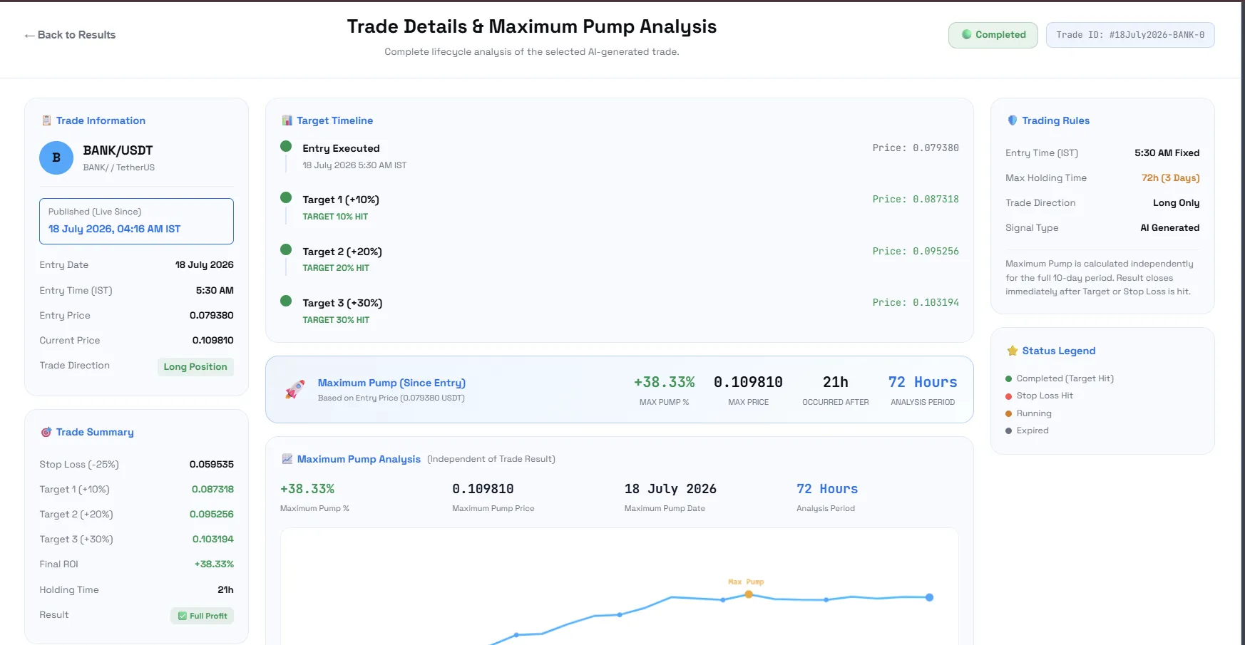Click the '72 Hours' value above Analysis Period label
Viewport: 1245px width, 645px height.
click(923, 382)
